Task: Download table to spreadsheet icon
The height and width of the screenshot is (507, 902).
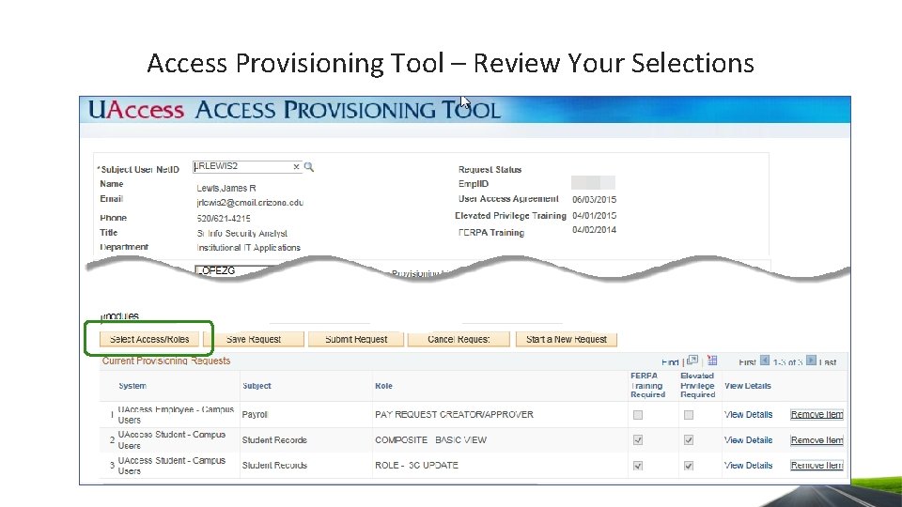Action: (x=712, y=361)
